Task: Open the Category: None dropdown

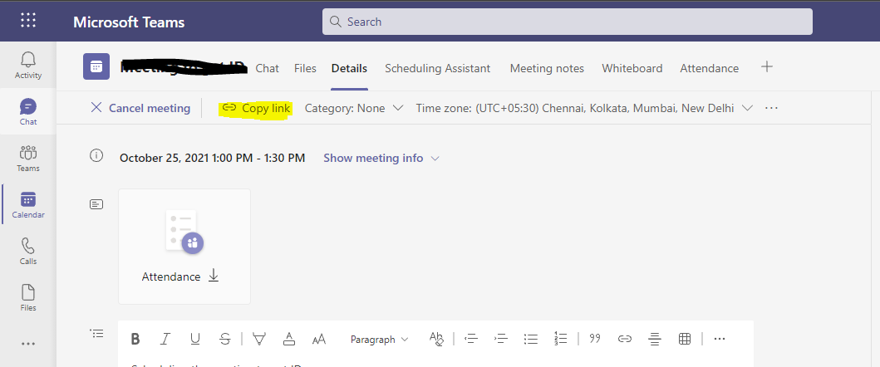Action: (x=354, y=108)
